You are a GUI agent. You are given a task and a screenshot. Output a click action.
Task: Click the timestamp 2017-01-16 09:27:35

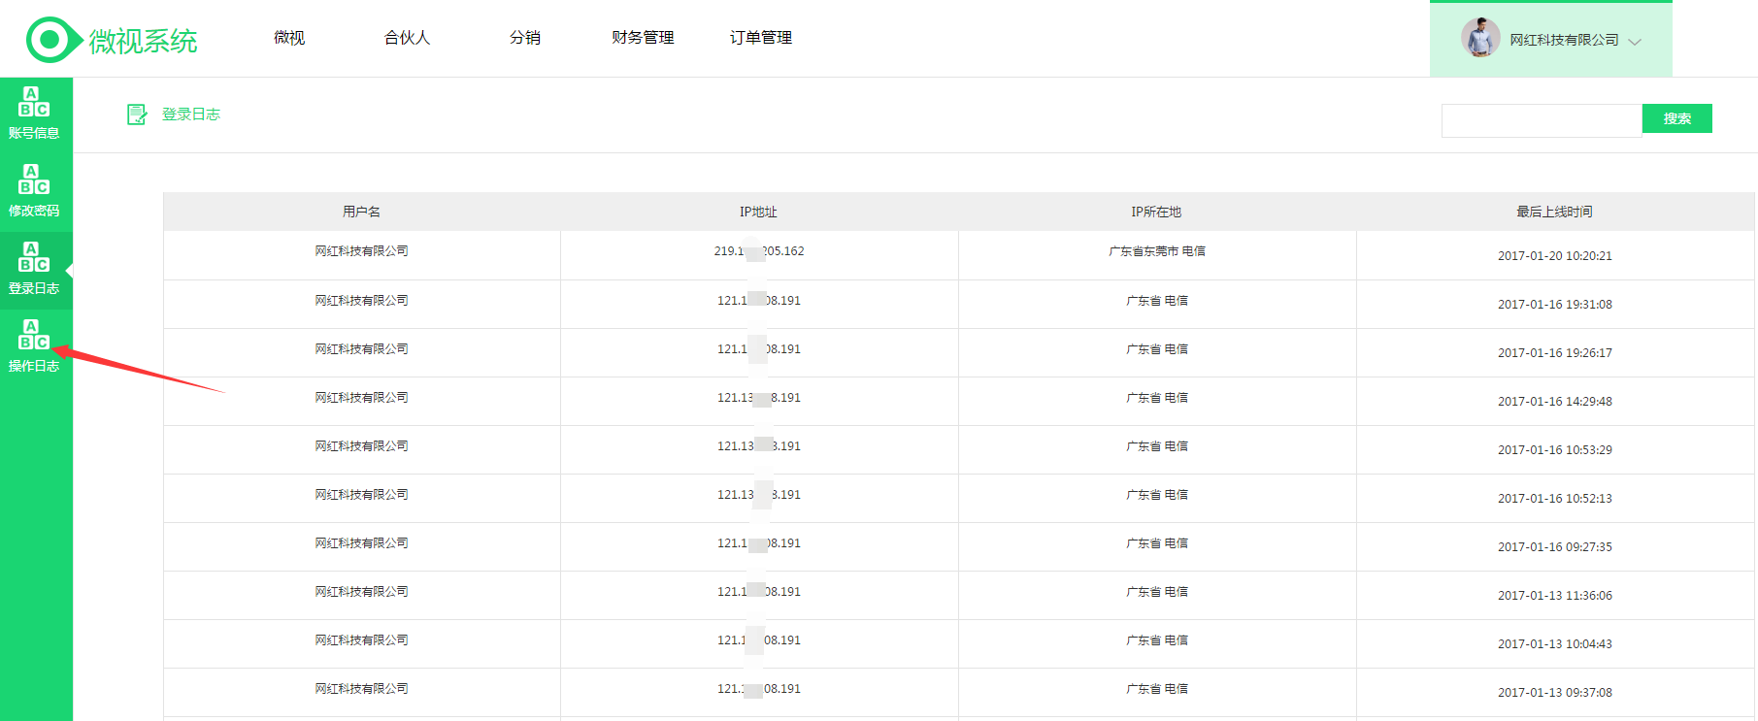point(1555,547)
